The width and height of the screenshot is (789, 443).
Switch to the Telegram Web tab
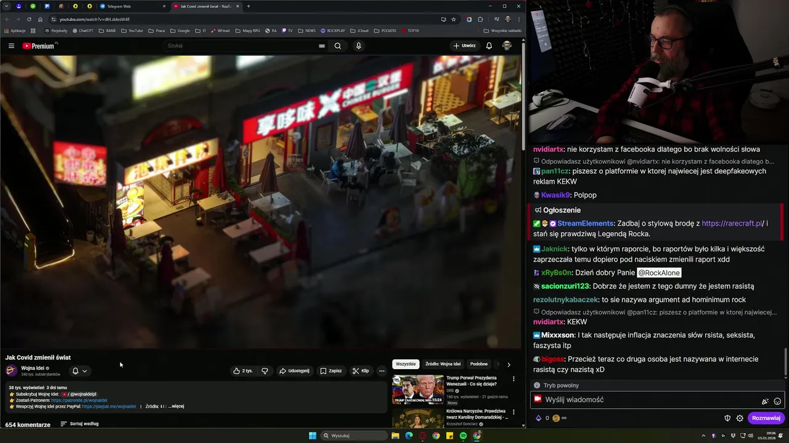click(x=133, y=6)
